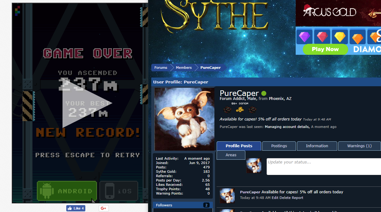Click the Warning Points label
Screen dimensions: 381x212
(x=169, y=193)
